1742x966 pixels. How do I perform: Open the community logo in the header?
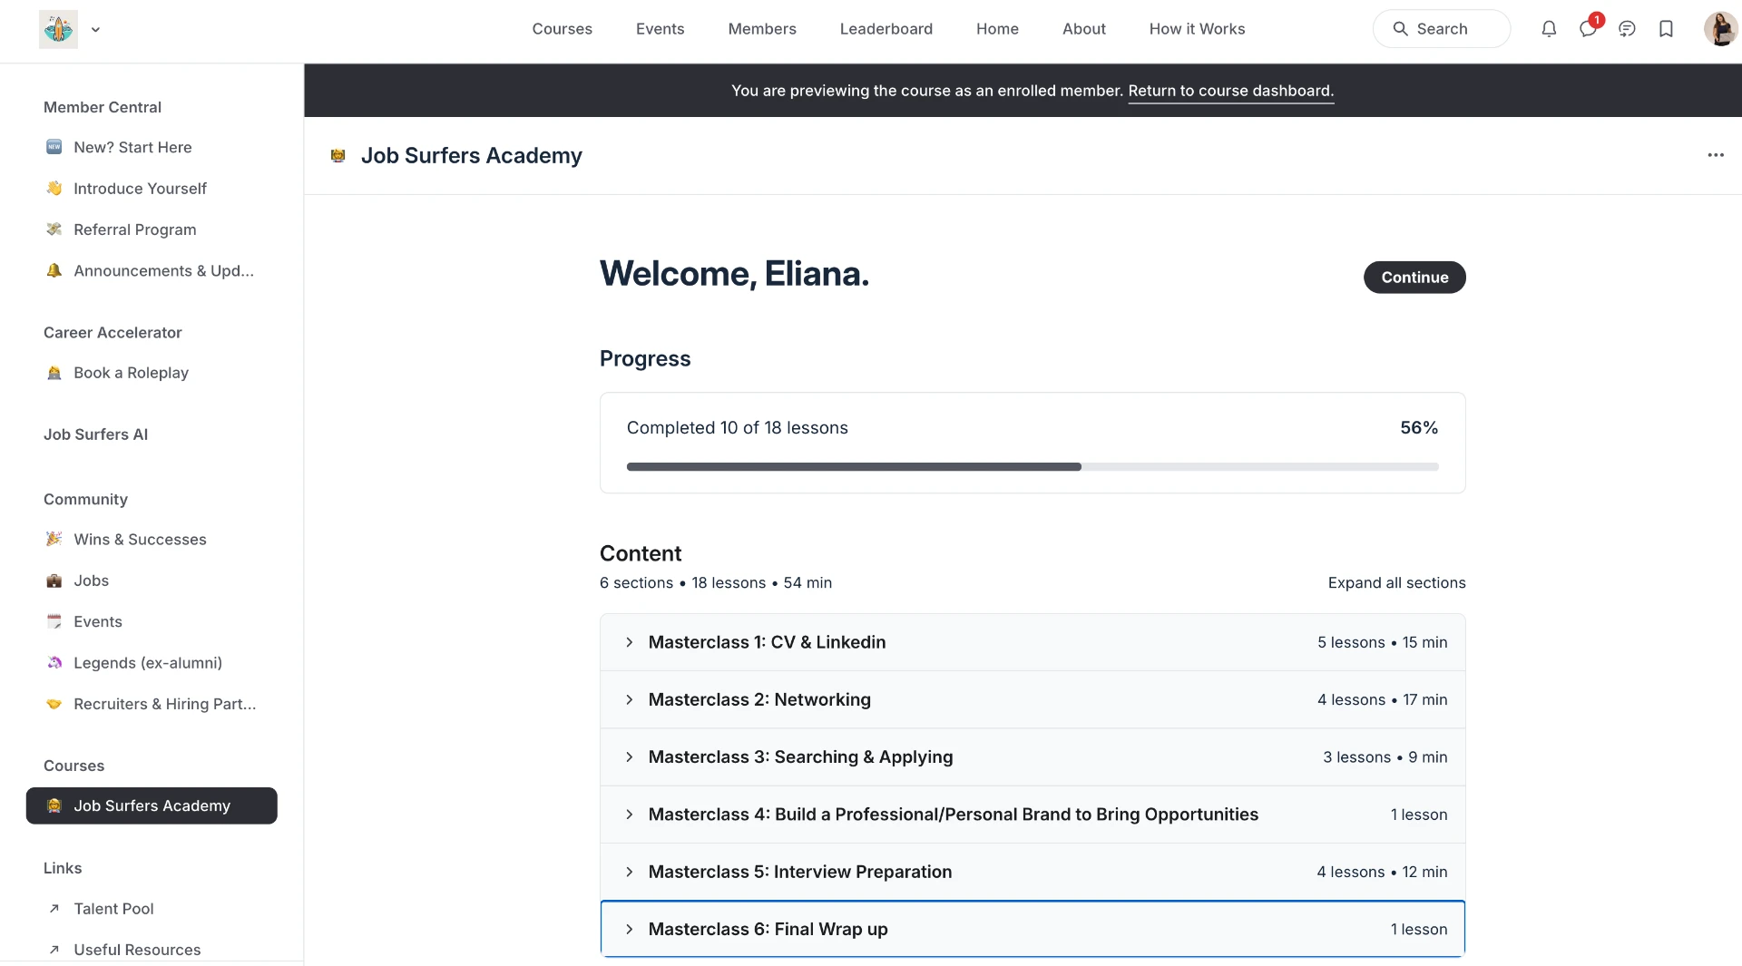58,29
